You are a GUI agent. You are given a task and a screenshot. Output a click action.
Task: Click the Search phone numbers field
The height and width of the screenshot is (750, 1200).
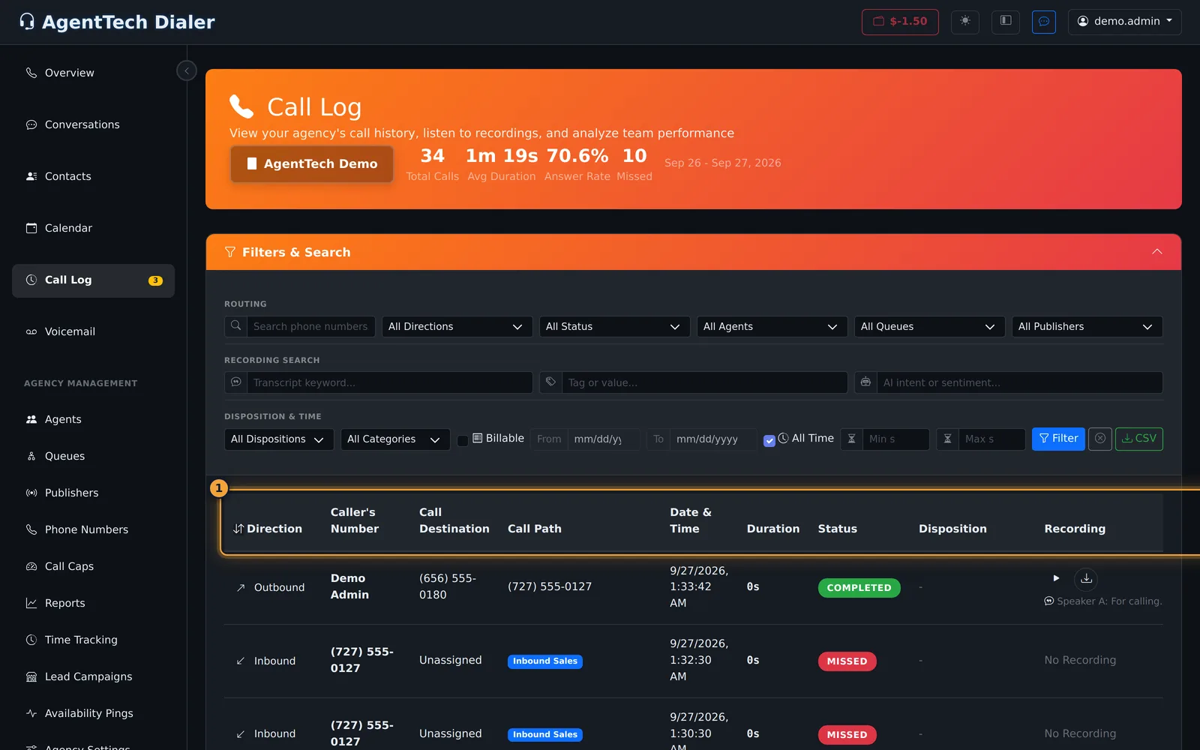click(x=310, y=326)
